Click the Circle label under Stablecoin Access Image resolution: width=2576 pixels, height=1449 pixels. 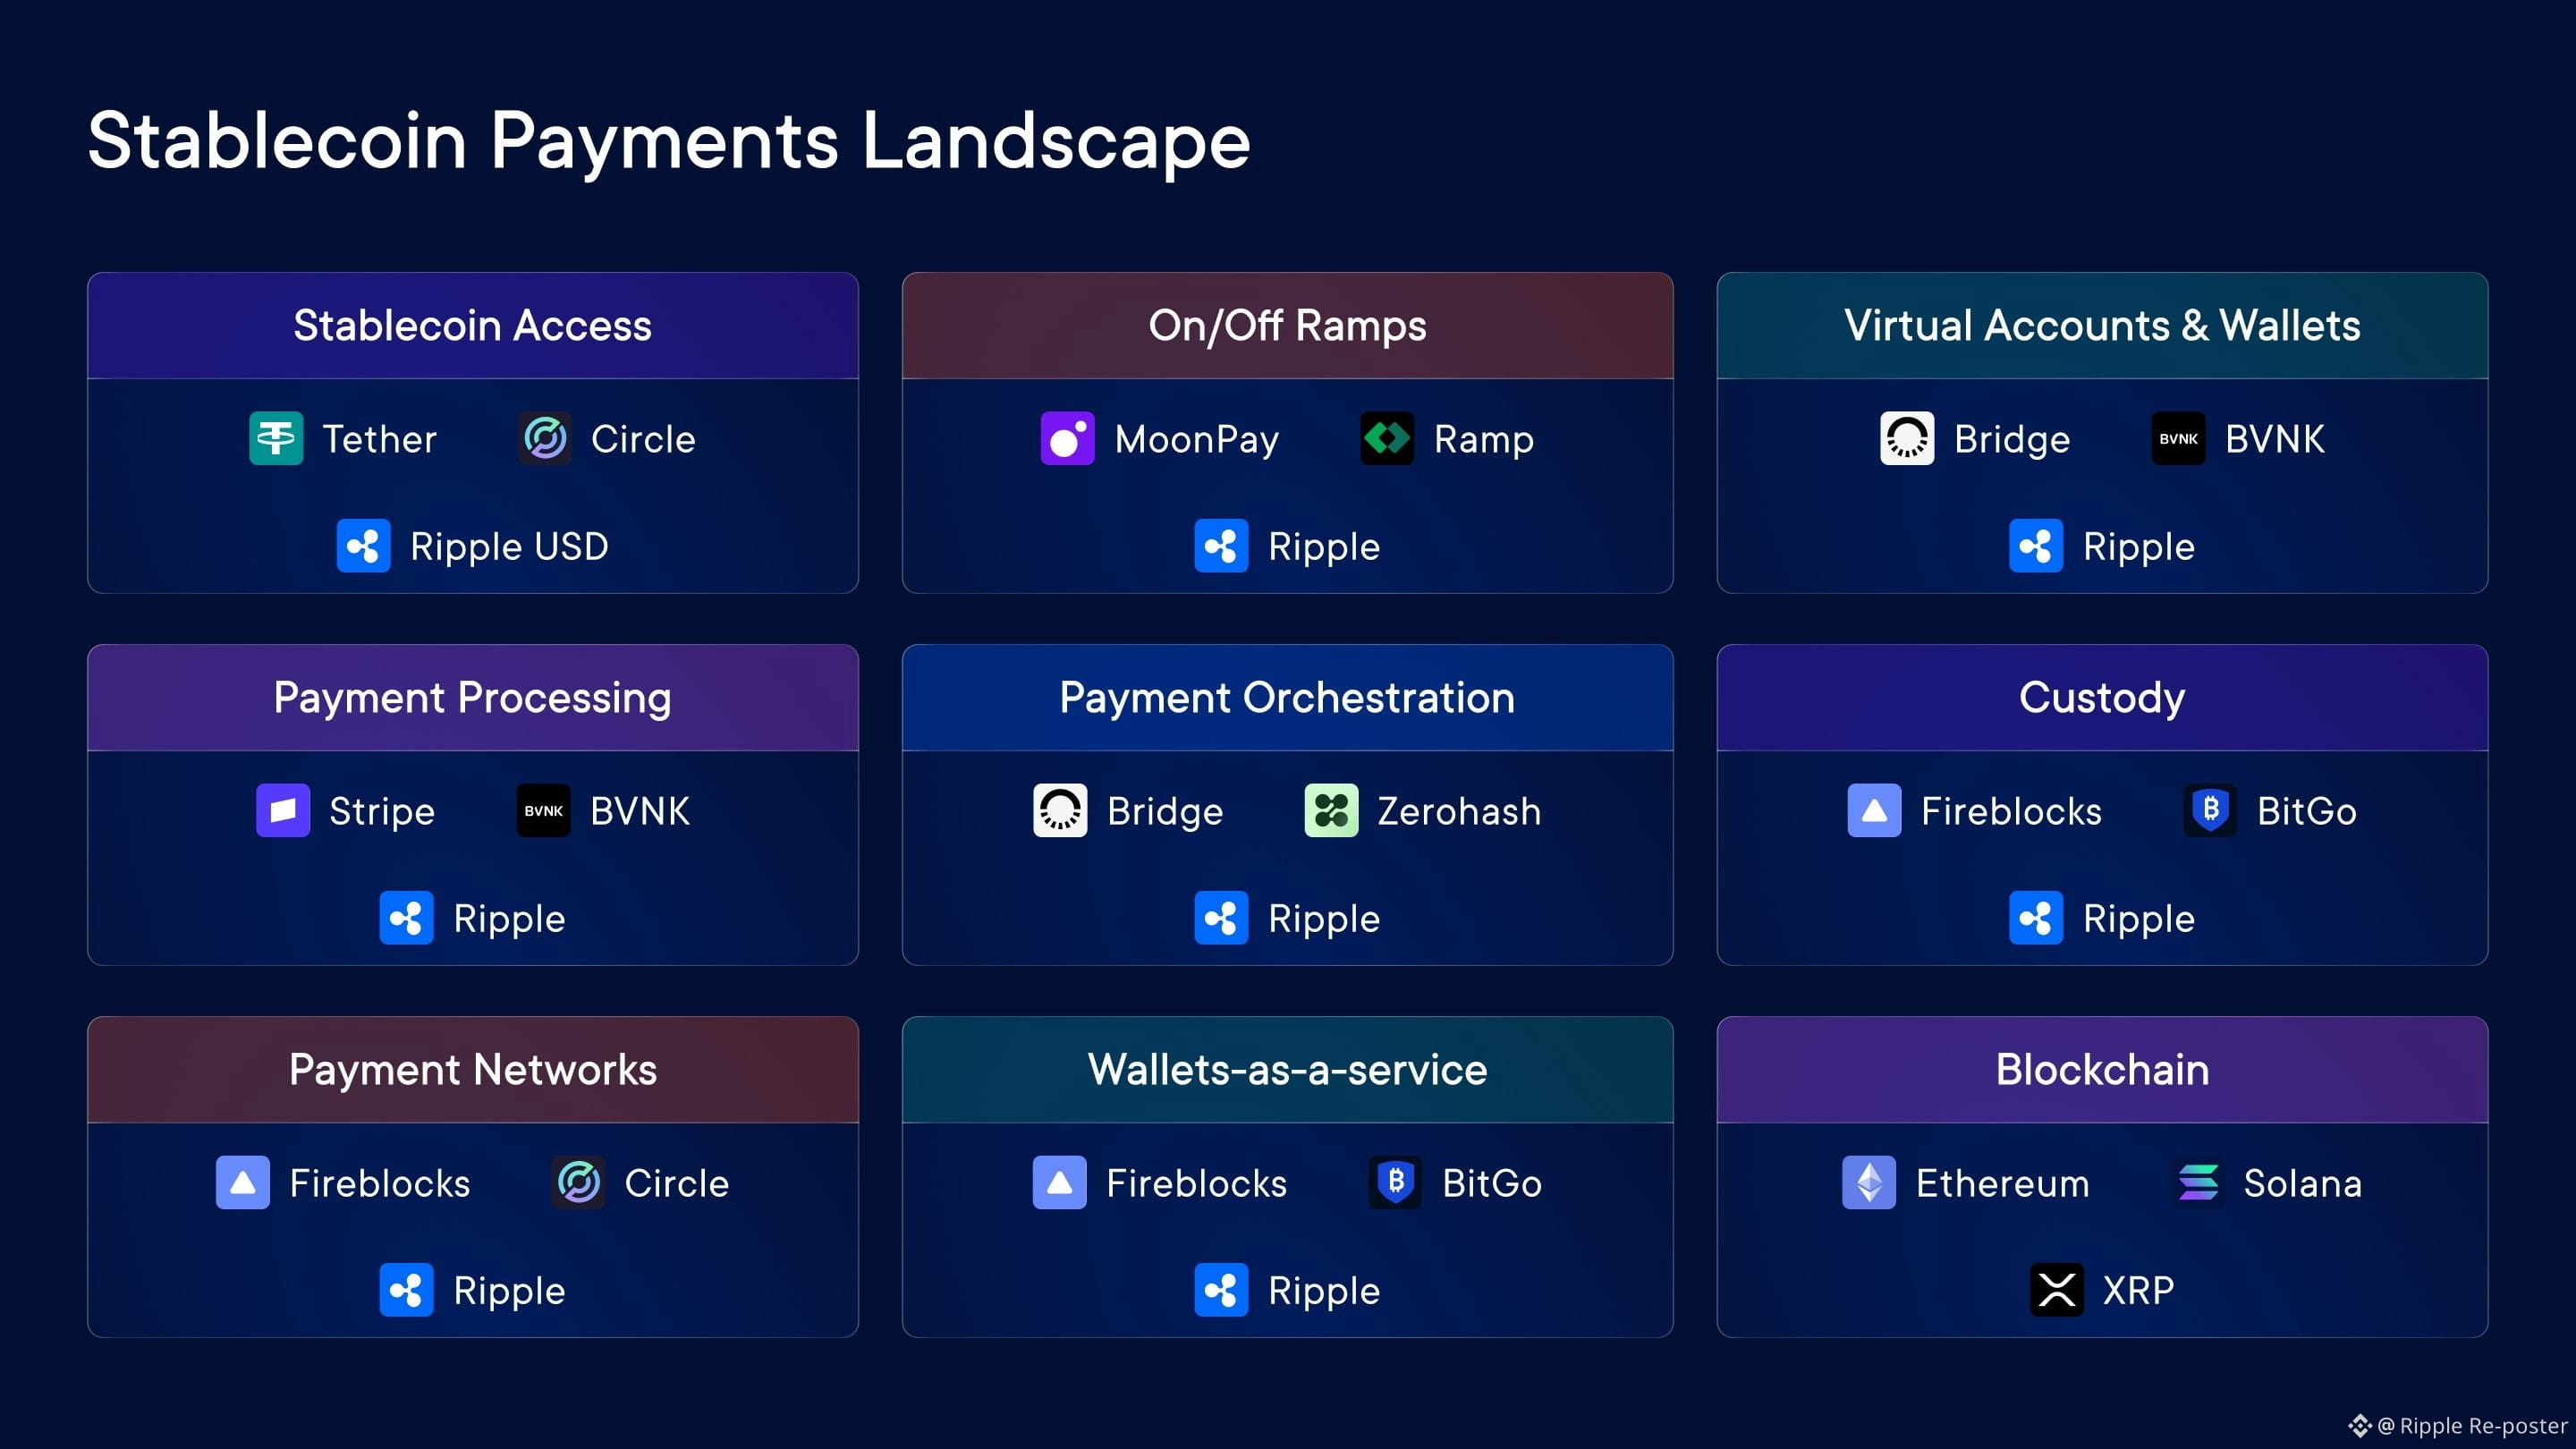coord(643,439)
